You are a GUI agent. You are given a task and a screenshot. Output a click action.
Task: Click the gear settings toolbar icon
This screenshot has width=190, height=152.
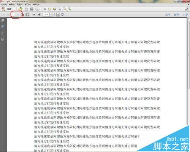pyautogui.click(x=45, y=9)
